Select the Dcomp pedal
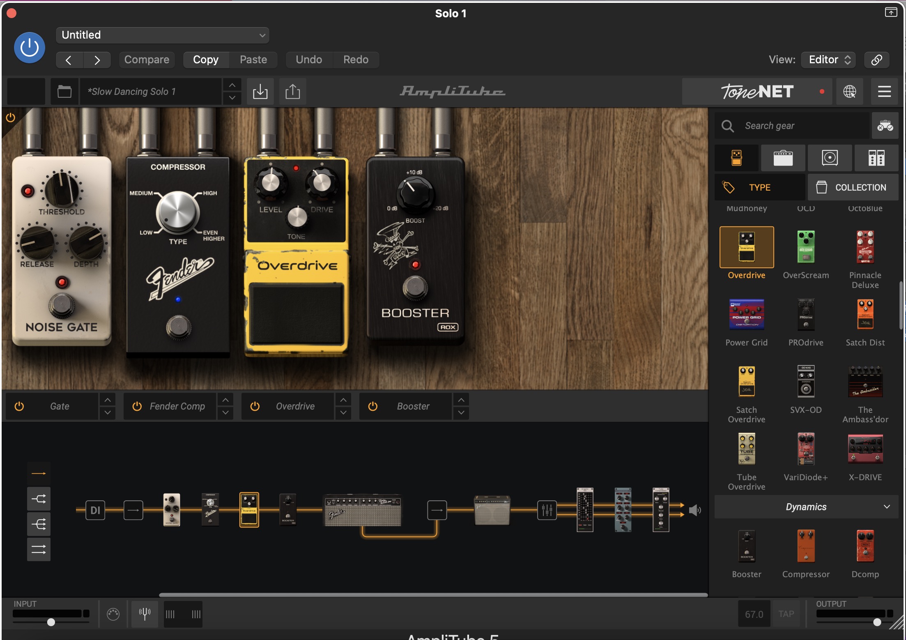The image size is (906, 640). coord(865,546)
